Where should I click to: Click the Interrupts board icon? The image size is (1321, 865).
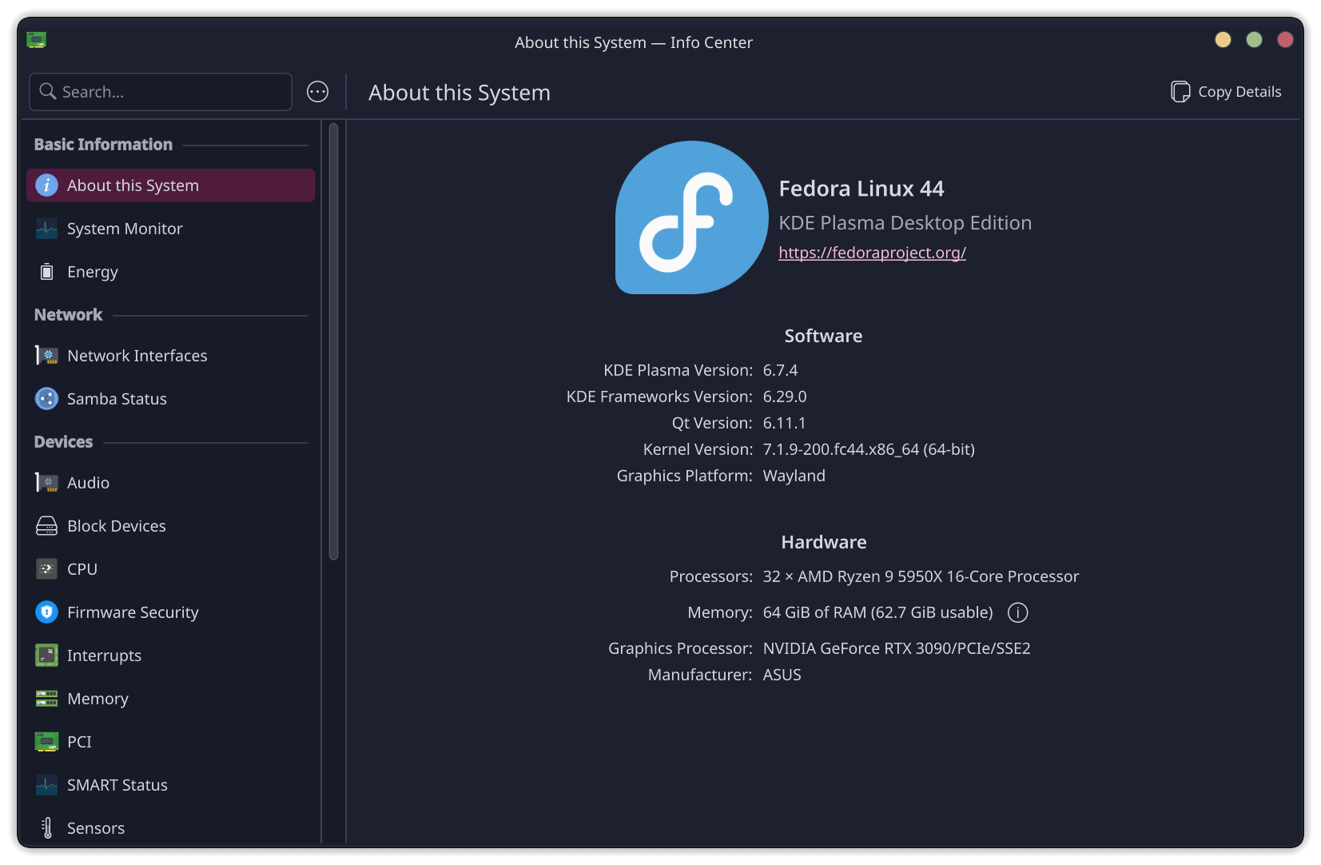coord(46,656)
